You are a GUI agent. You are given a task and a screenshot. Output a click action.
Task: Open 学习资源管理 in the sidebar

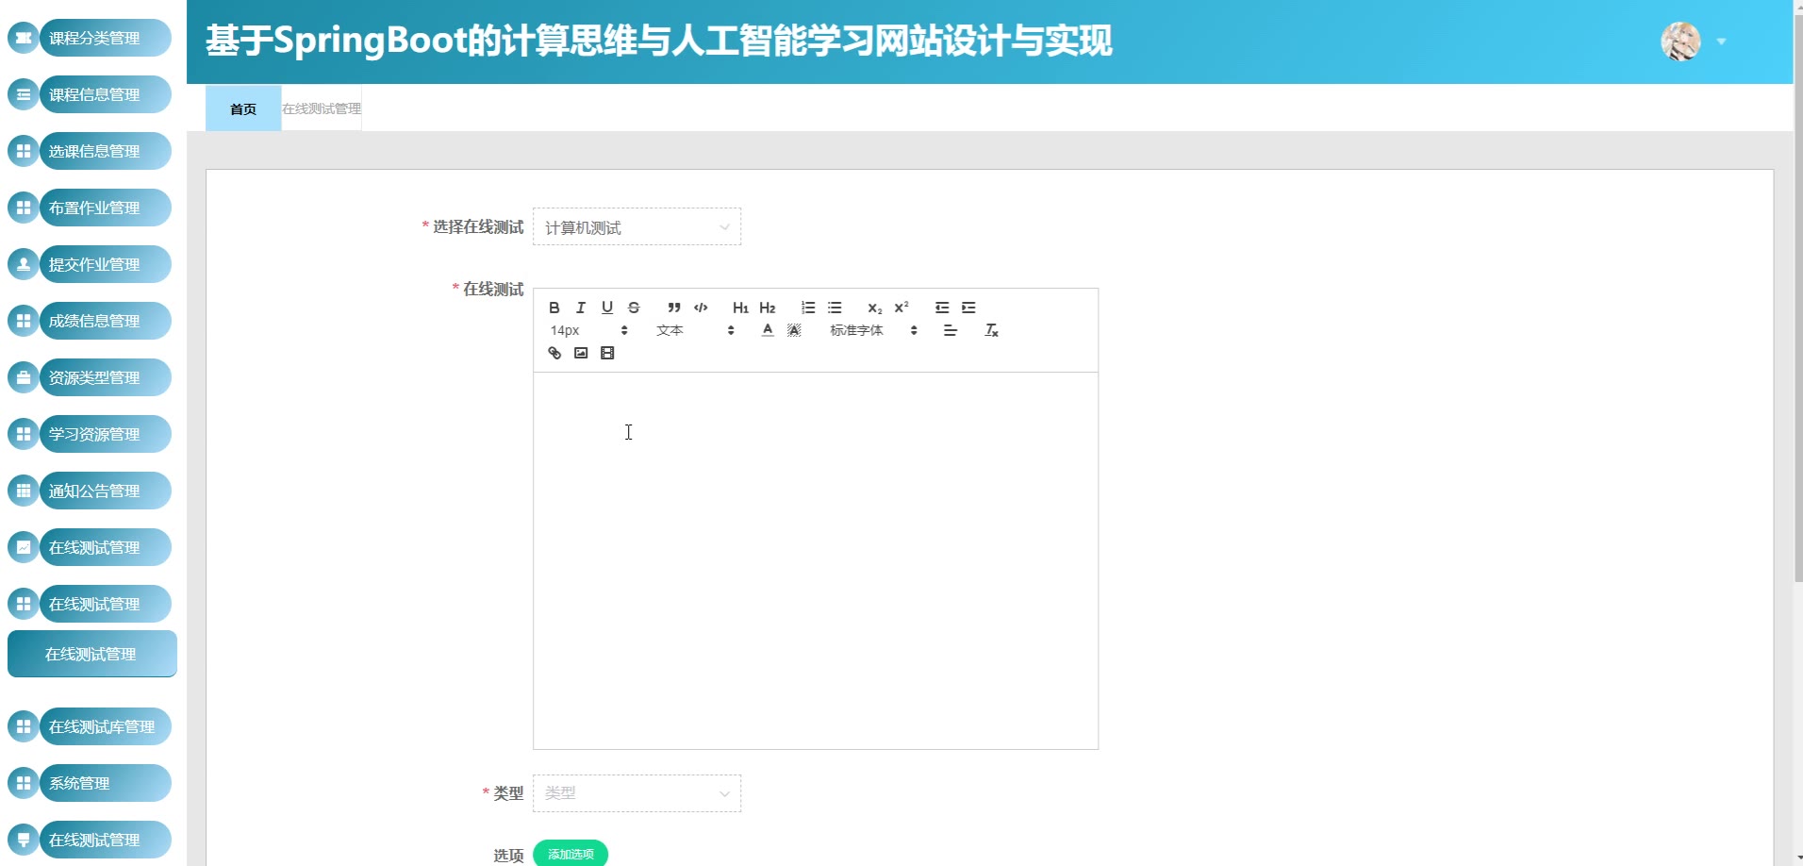90,434
